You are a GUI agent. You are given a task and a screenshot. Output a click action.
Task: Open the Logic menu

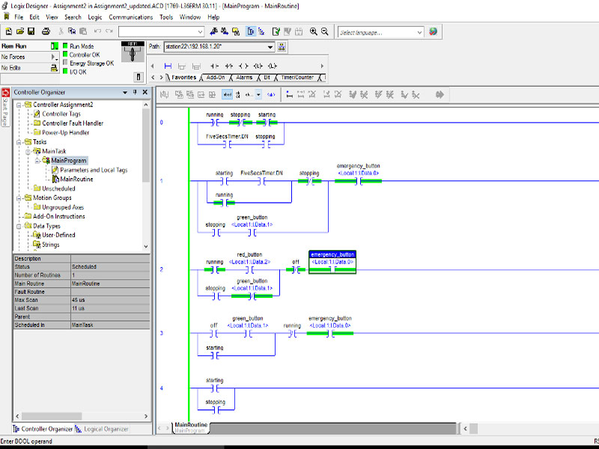95,17
